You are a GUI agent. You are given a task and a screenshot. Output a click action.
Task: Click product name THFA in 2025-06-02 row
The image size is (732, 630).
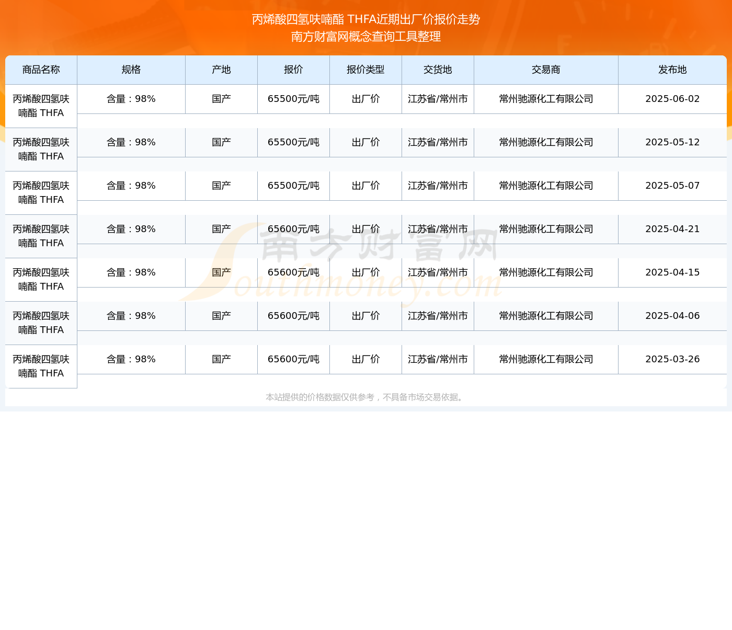[x=41, y=106]
